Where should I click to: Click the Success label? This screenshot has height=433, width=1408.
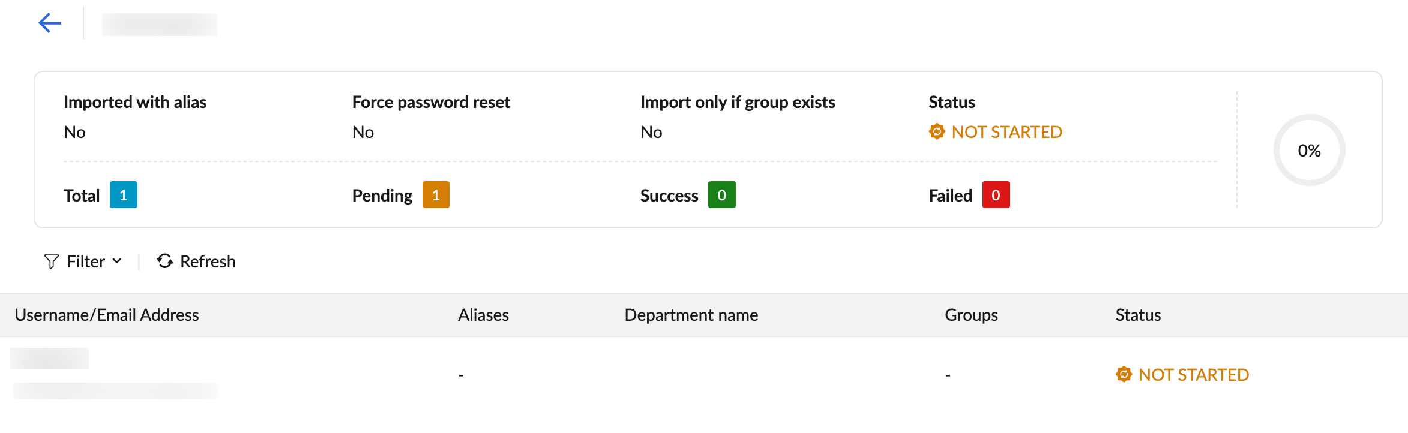click(x=669, y=196)
